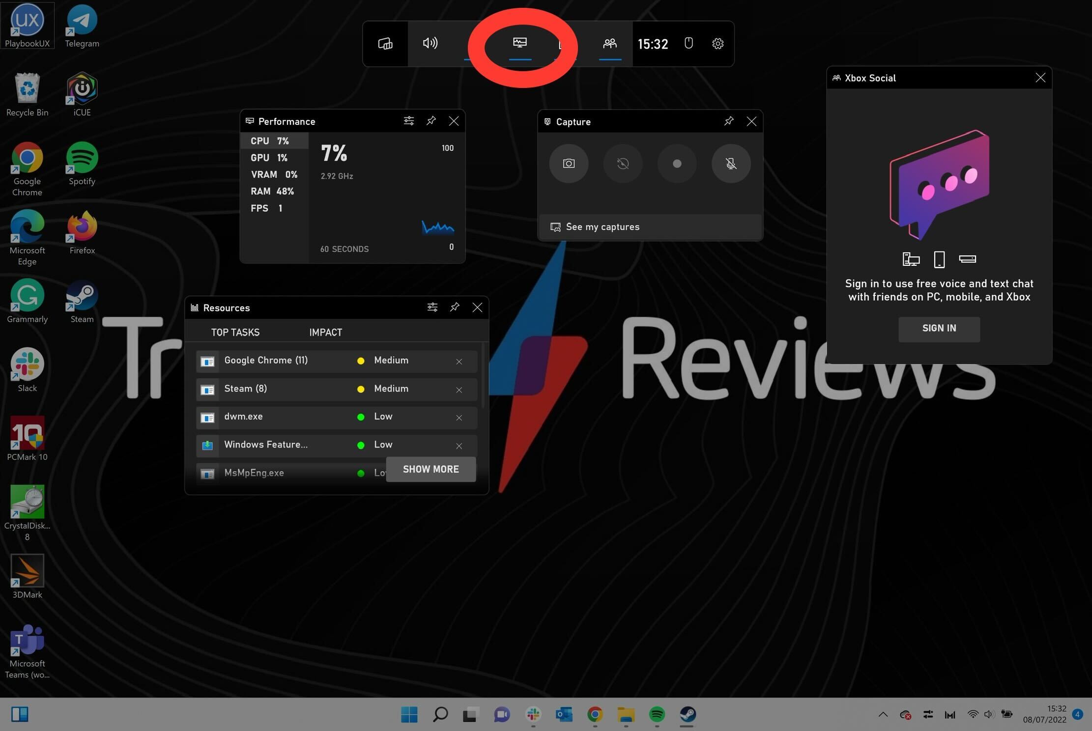Open the widget menu in Game Bar
This screenshot has width=1092, height=731.
point(385,44)
